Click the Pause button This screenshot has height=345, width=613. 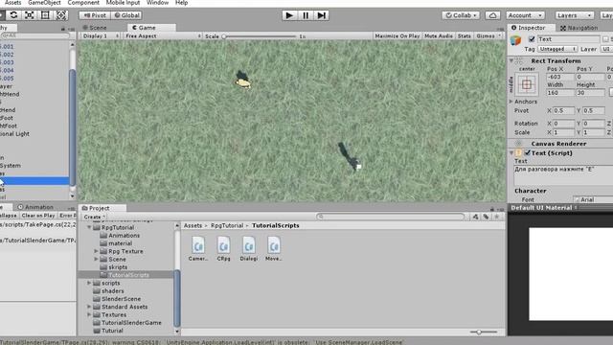pos(306,15)
